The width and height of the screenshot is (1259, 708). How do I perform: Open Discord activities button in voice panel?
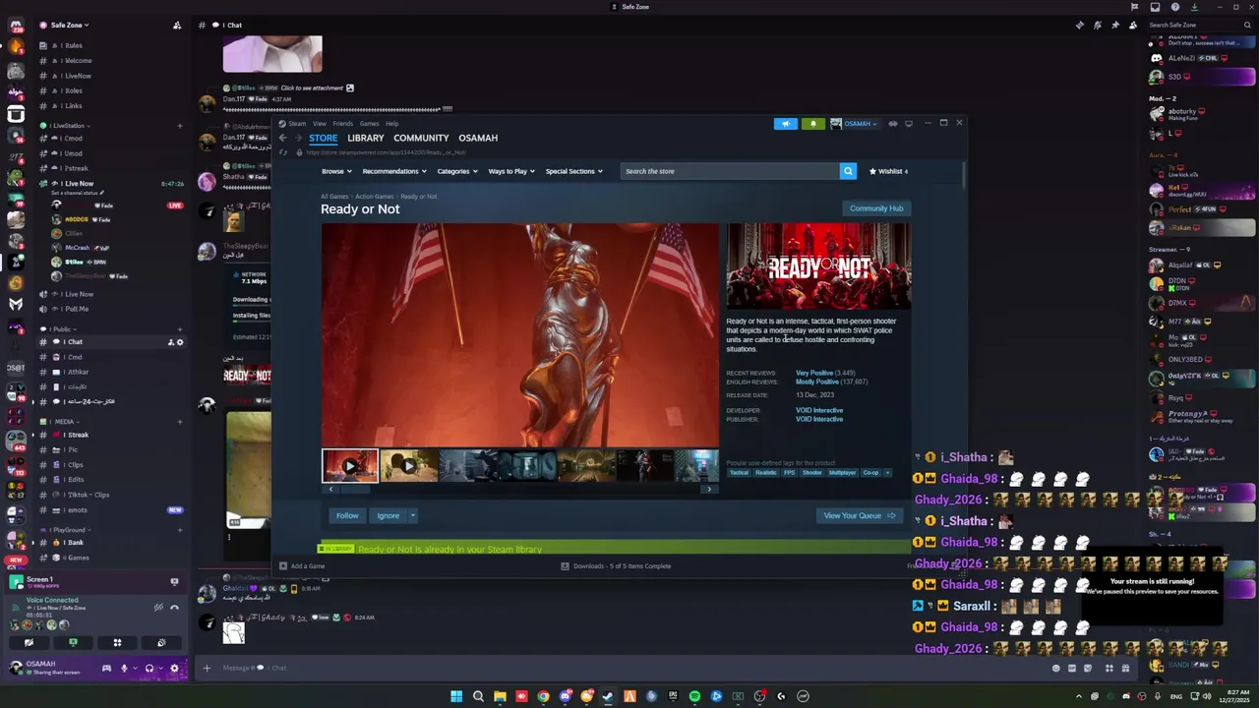pos(117,643)
